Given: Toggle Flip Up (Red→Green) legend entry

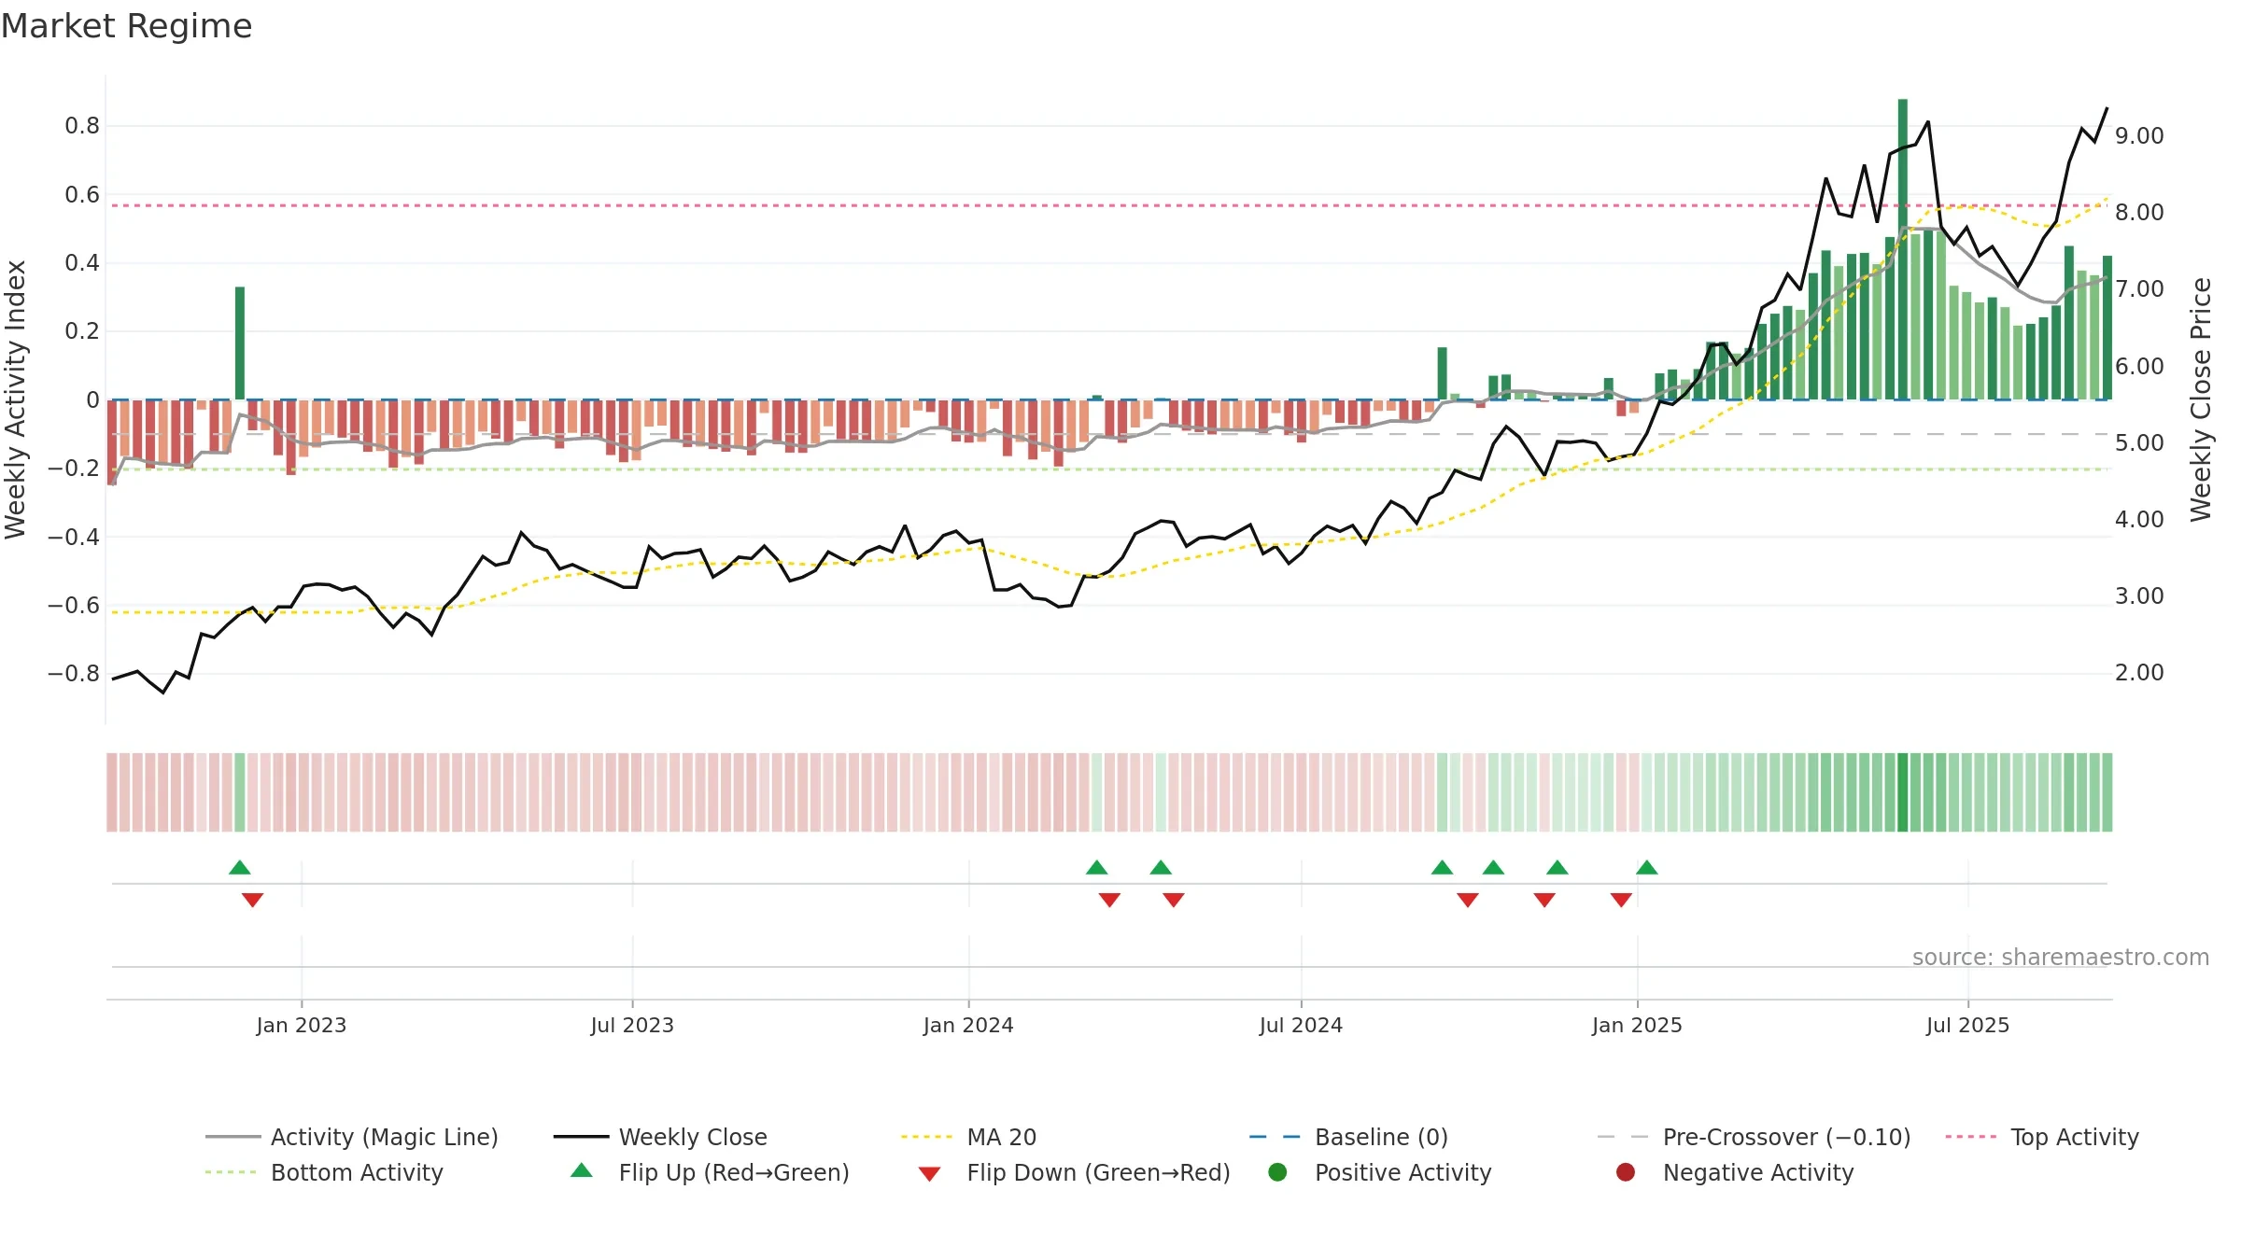Looking at the screenshot, I should [x=710, y=1172].
